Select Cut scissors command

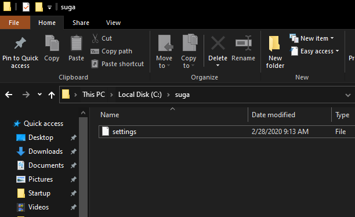pos(102,38)
